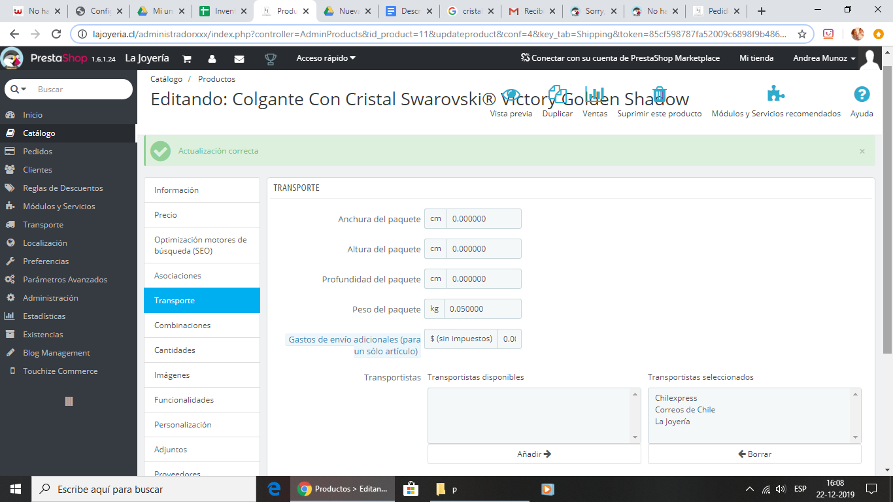893x502 pixels.
Task: Open Blog Management in the sidebar
Action: 68,353
